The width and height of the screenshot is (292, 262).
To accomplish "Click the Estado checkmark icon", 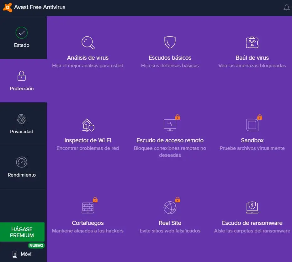I will [22, 33].
